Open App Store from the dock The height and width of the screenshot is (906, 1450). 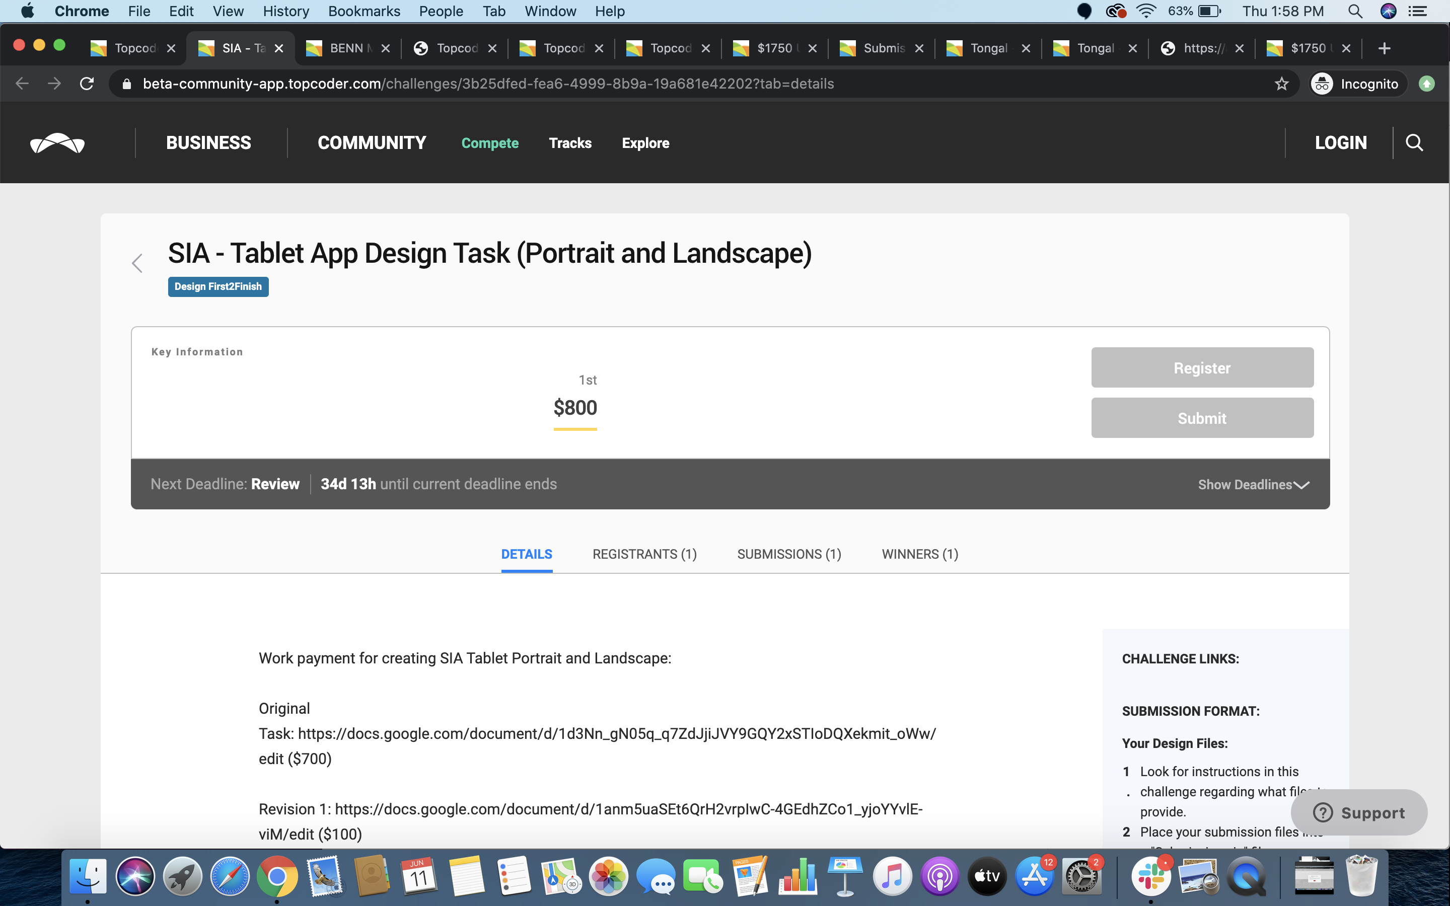point(1034,876)
